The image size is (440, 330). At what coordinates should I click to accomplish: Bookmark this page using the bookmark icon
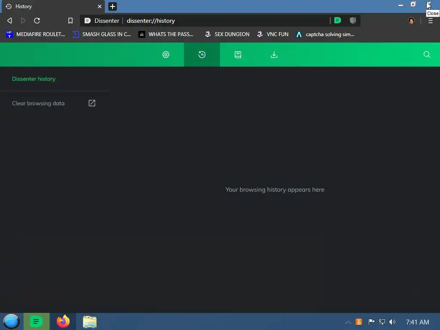pyautogui.click(x=70, y=21)
